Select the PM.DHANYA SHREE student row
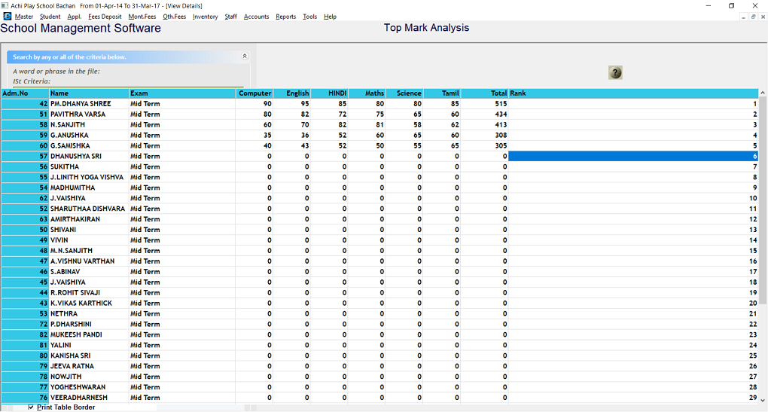The width and height of the screenshot is (768, 412). (81, 104)
